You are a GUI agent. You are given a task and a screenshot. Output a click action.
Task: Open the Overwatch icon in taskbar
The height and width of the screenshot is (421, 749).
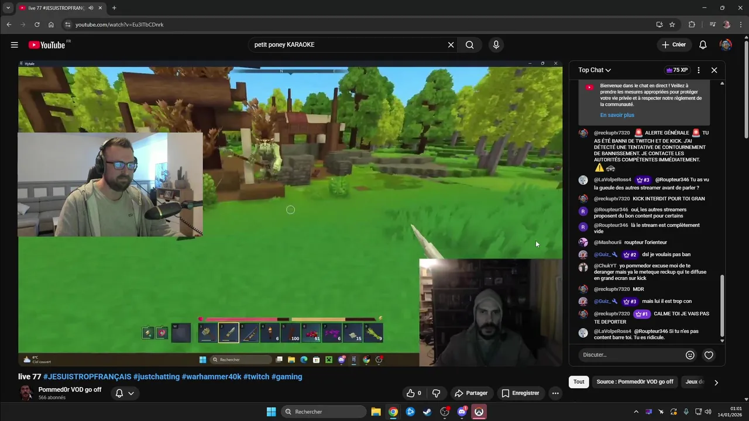(479, 412)
